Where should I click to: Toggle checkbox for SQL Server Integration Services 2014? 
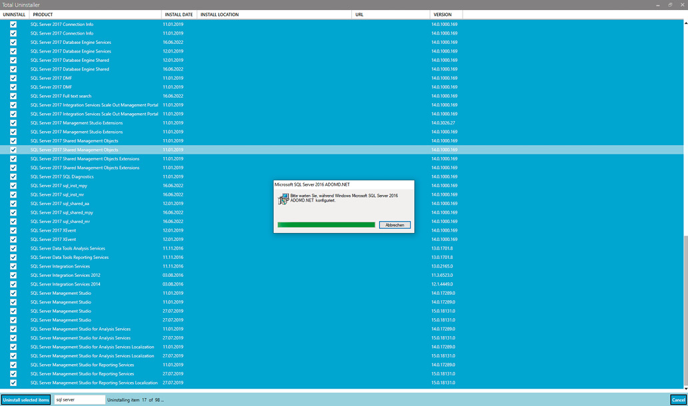point(13,284)
